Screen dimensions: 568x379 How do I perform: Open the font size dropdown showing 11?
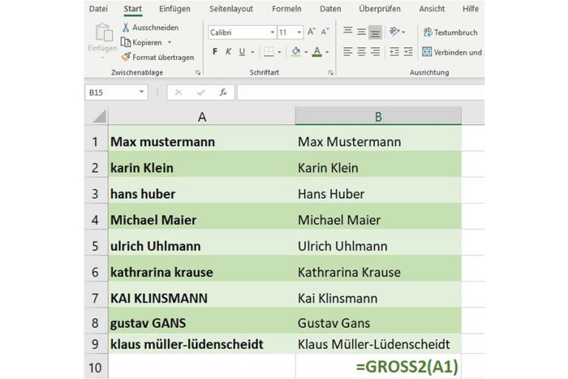pyautogui.click(x=299, y=33)
